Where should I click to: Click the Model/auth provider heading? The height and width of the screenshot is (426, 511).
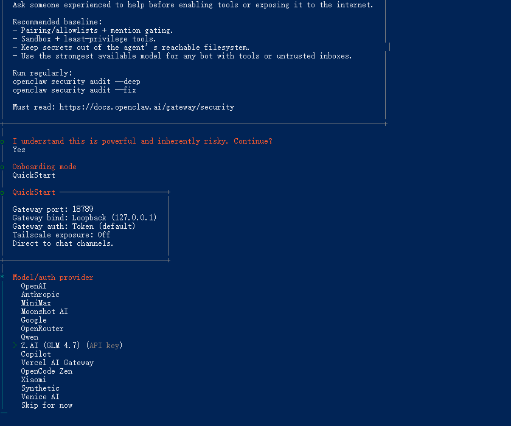tap(53, 278)
